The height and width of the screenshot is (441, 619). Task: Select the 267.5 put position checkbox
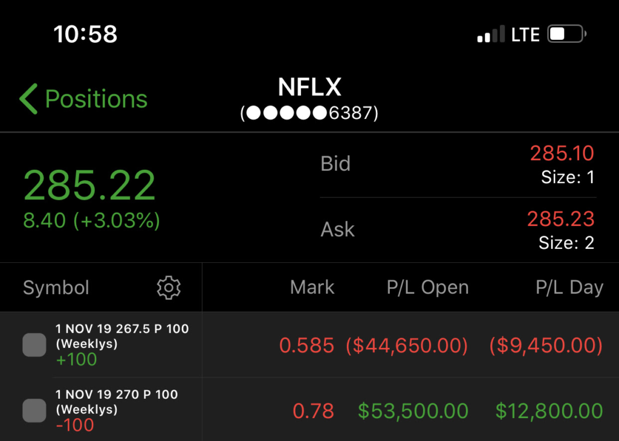(34, 344)
